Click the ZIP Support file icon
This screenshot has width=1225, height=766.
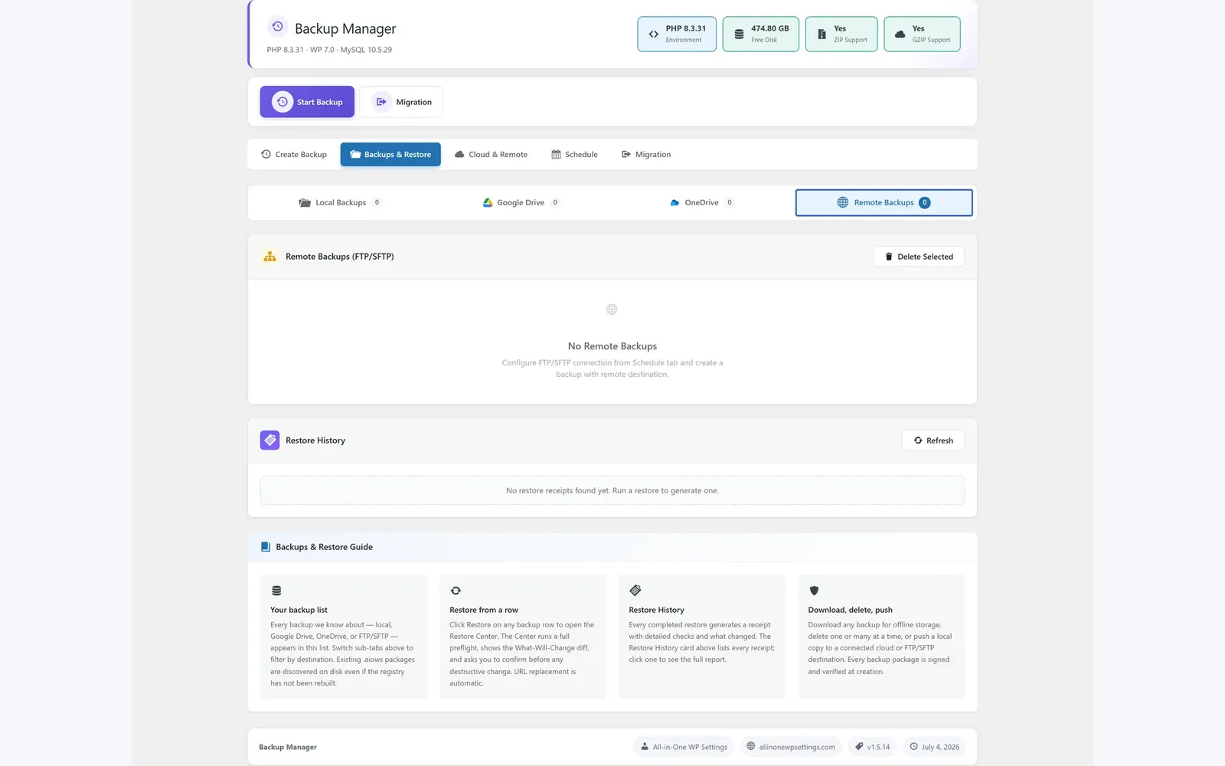822,34
